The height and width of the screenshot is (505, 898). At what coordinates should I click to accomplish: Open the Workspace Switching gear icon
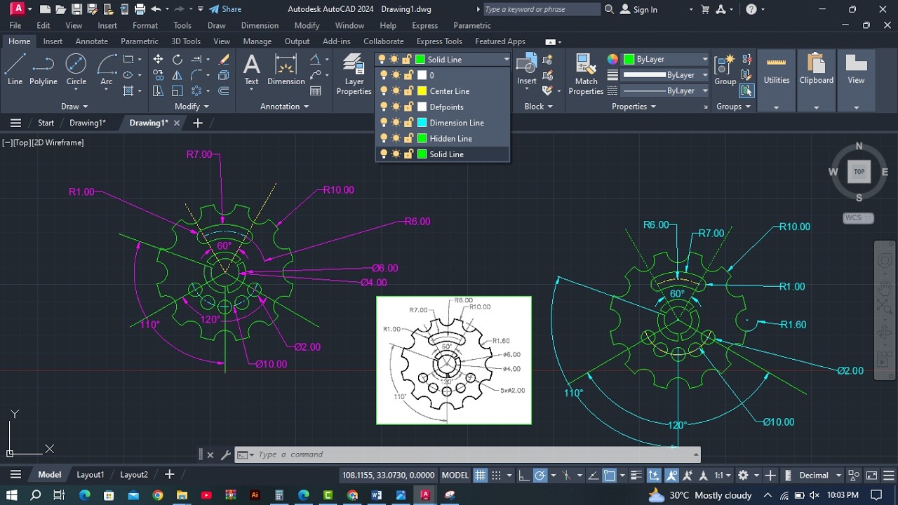pos(744,475)
